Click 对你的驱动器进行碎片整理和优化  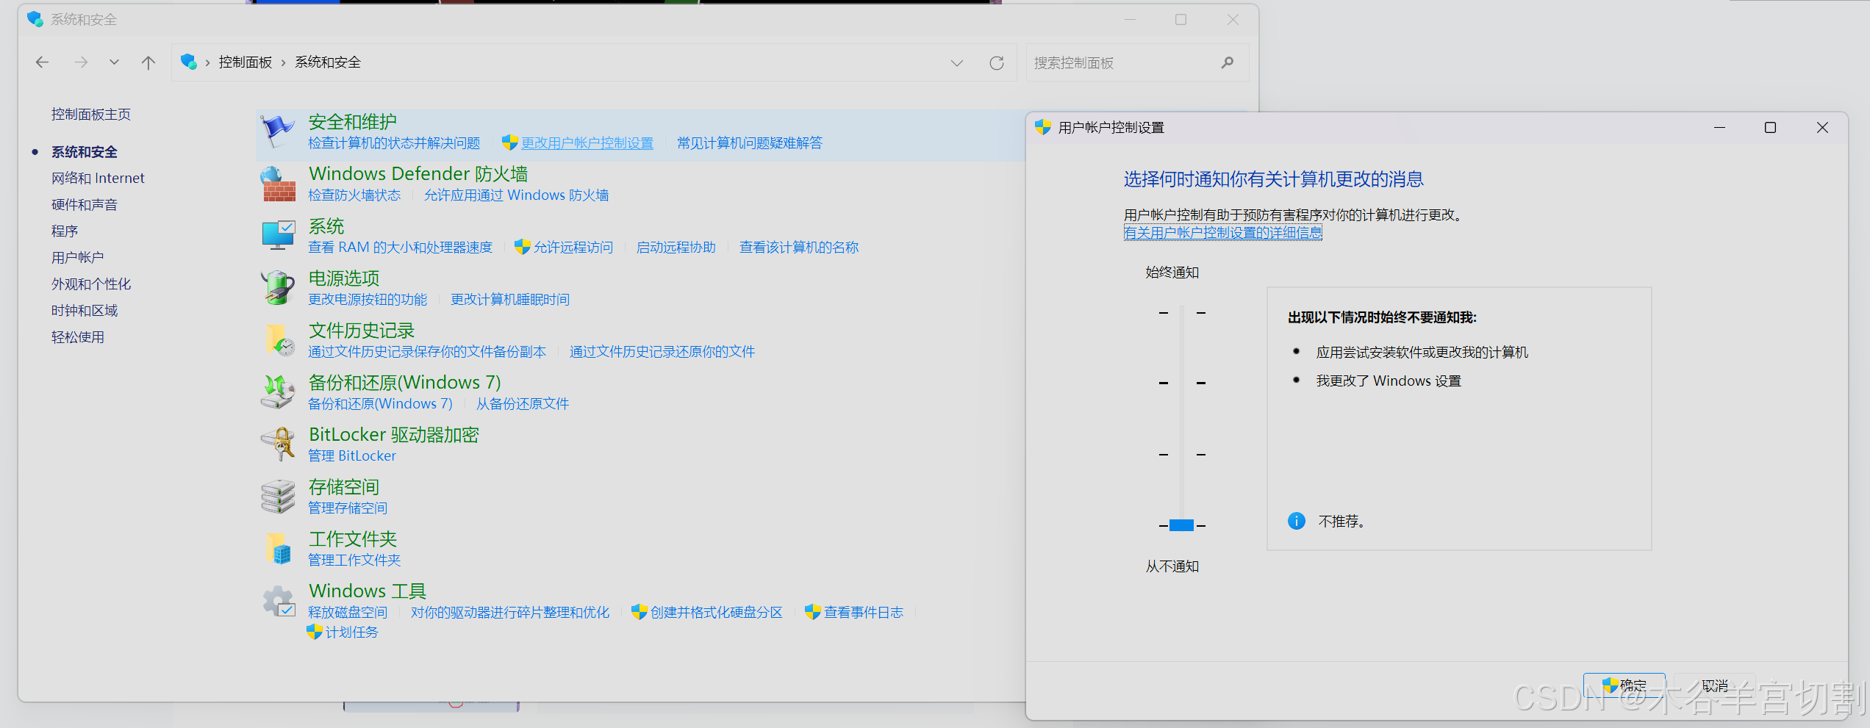pyautogui.click(x=510, y=612)
